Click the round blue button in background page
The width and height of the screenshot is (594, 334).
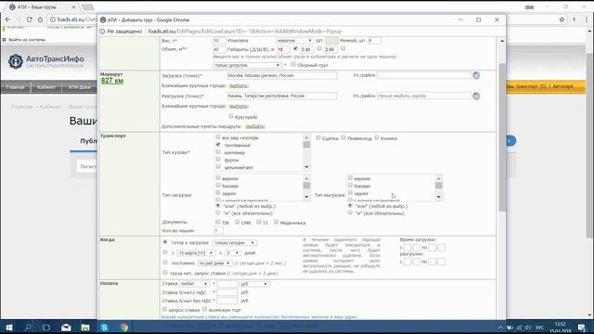510,141
